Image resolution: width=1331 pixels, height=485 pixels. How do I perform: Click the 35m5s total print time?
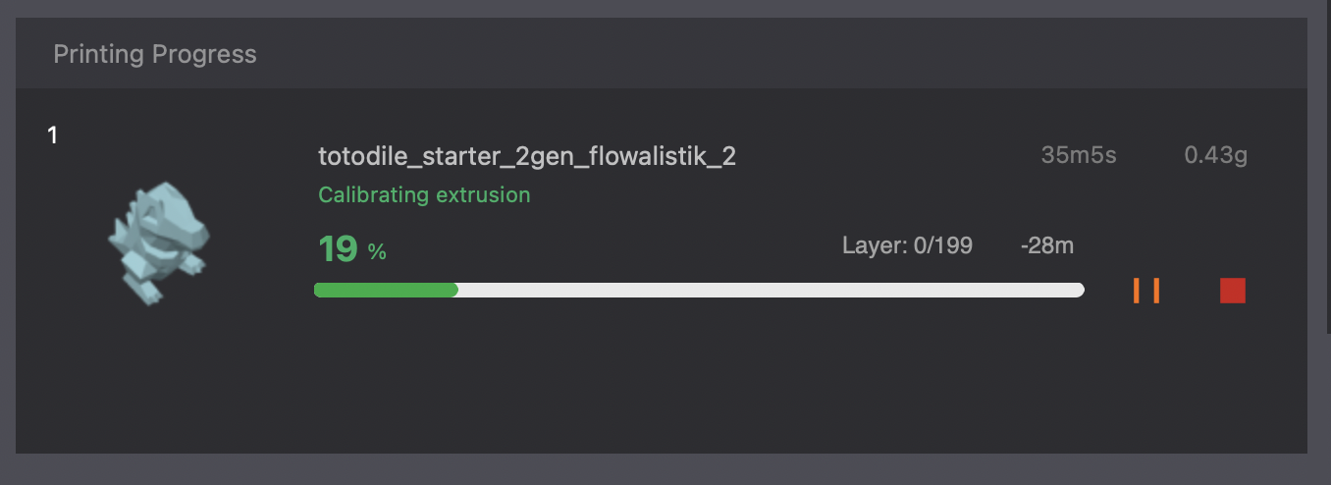click(x=1078, y=155)
